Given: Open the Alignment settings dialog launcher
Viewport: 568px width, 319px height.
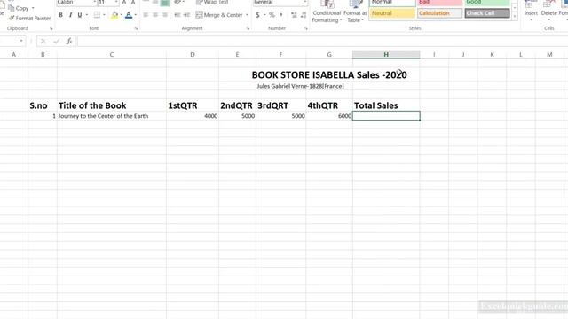Looking at the screenshot, I should pos(248,28).
